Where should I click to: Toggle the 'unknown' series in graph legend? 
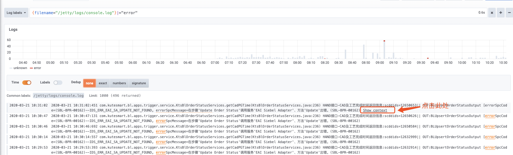(x=20, y=68)
